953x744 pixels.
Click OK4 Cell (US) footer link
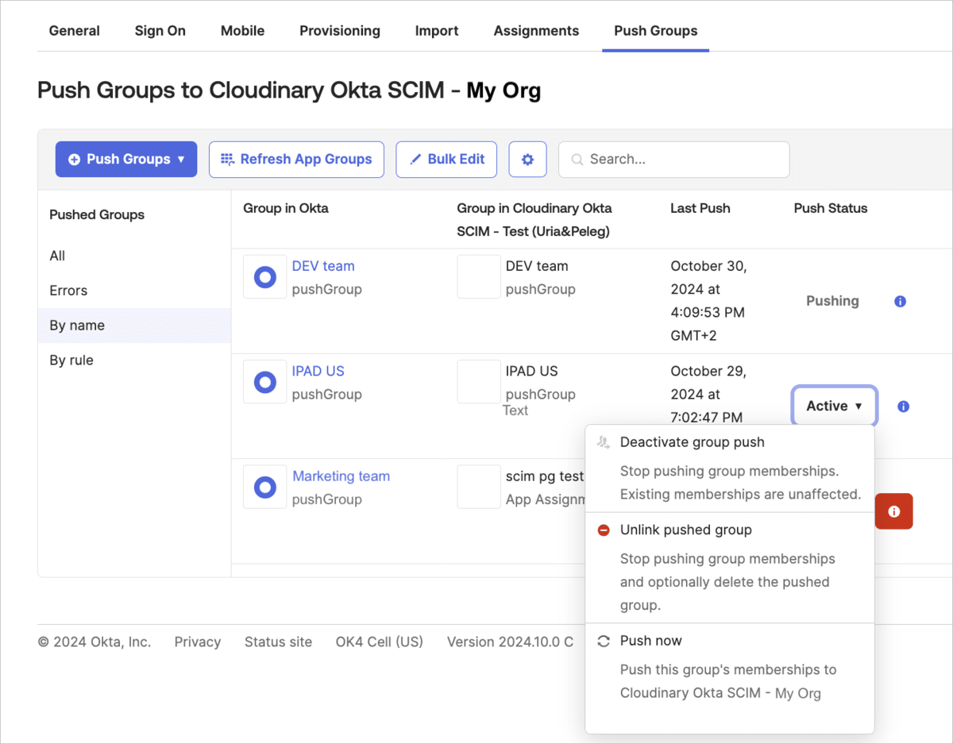(x=380, y=642)
